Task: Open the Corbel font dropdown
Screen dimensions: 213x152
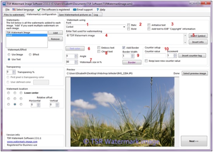Action: point(124,27)
